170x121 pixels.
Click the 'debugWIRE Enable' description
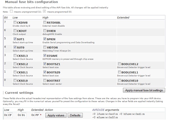coord(52,34)
